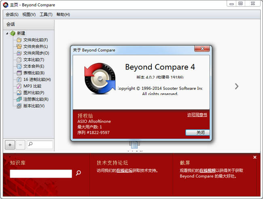This screenshot has height=199, width=263.
Task: Click the knowledge base search input field
Action: pyautogui.click(x=41, y=174)
